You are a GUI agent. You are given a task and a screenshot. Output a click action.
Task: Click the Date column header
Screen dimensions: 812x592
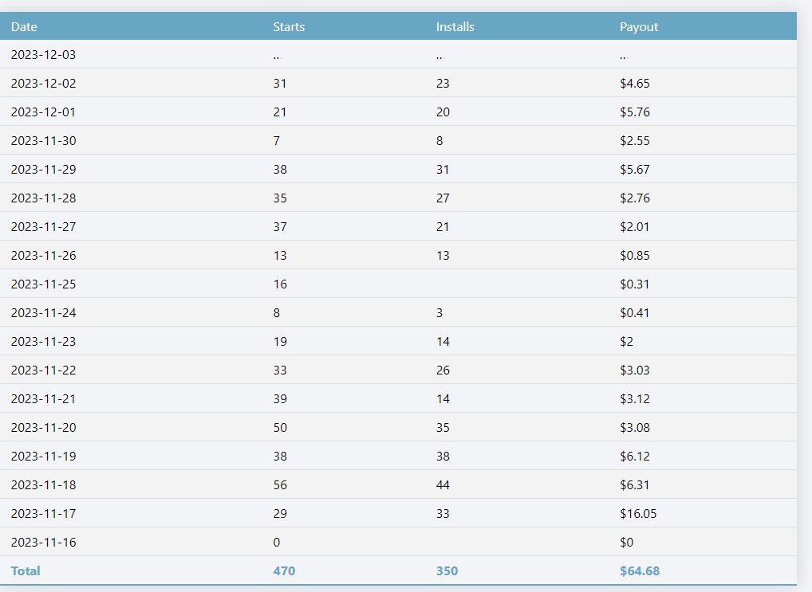25,26
